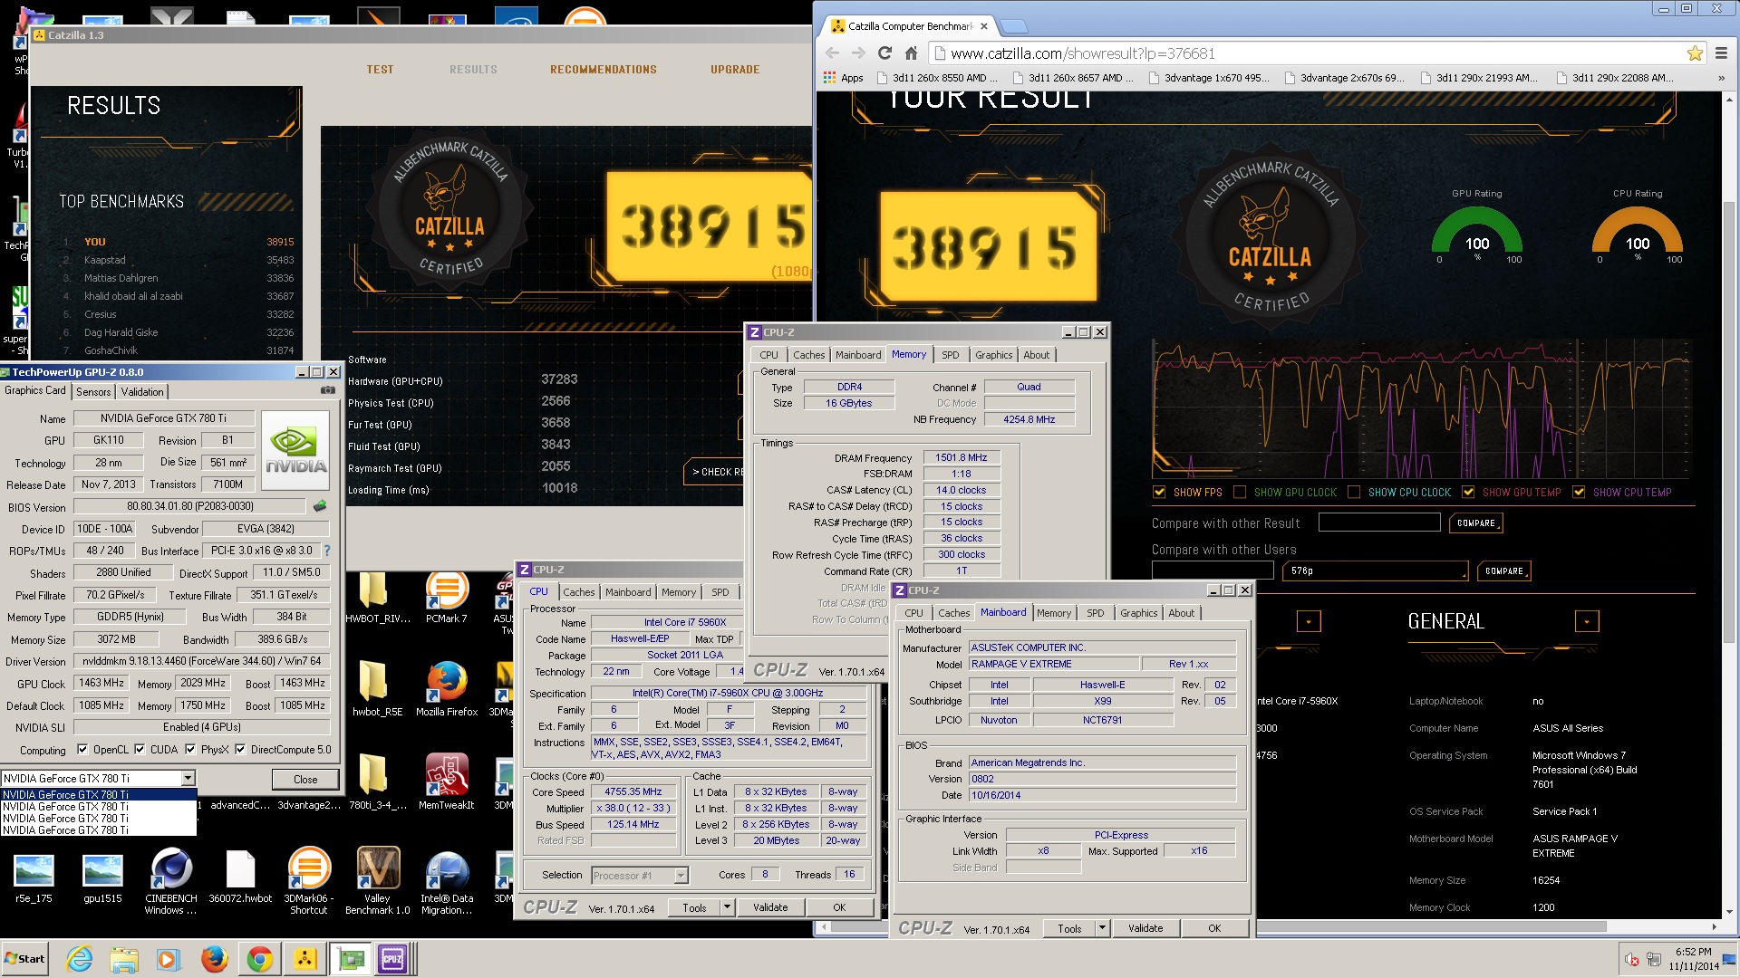Open Chrome's hamburger menu icon
This screenshot has width=1740, height=978.
[x=1721, y=53]
